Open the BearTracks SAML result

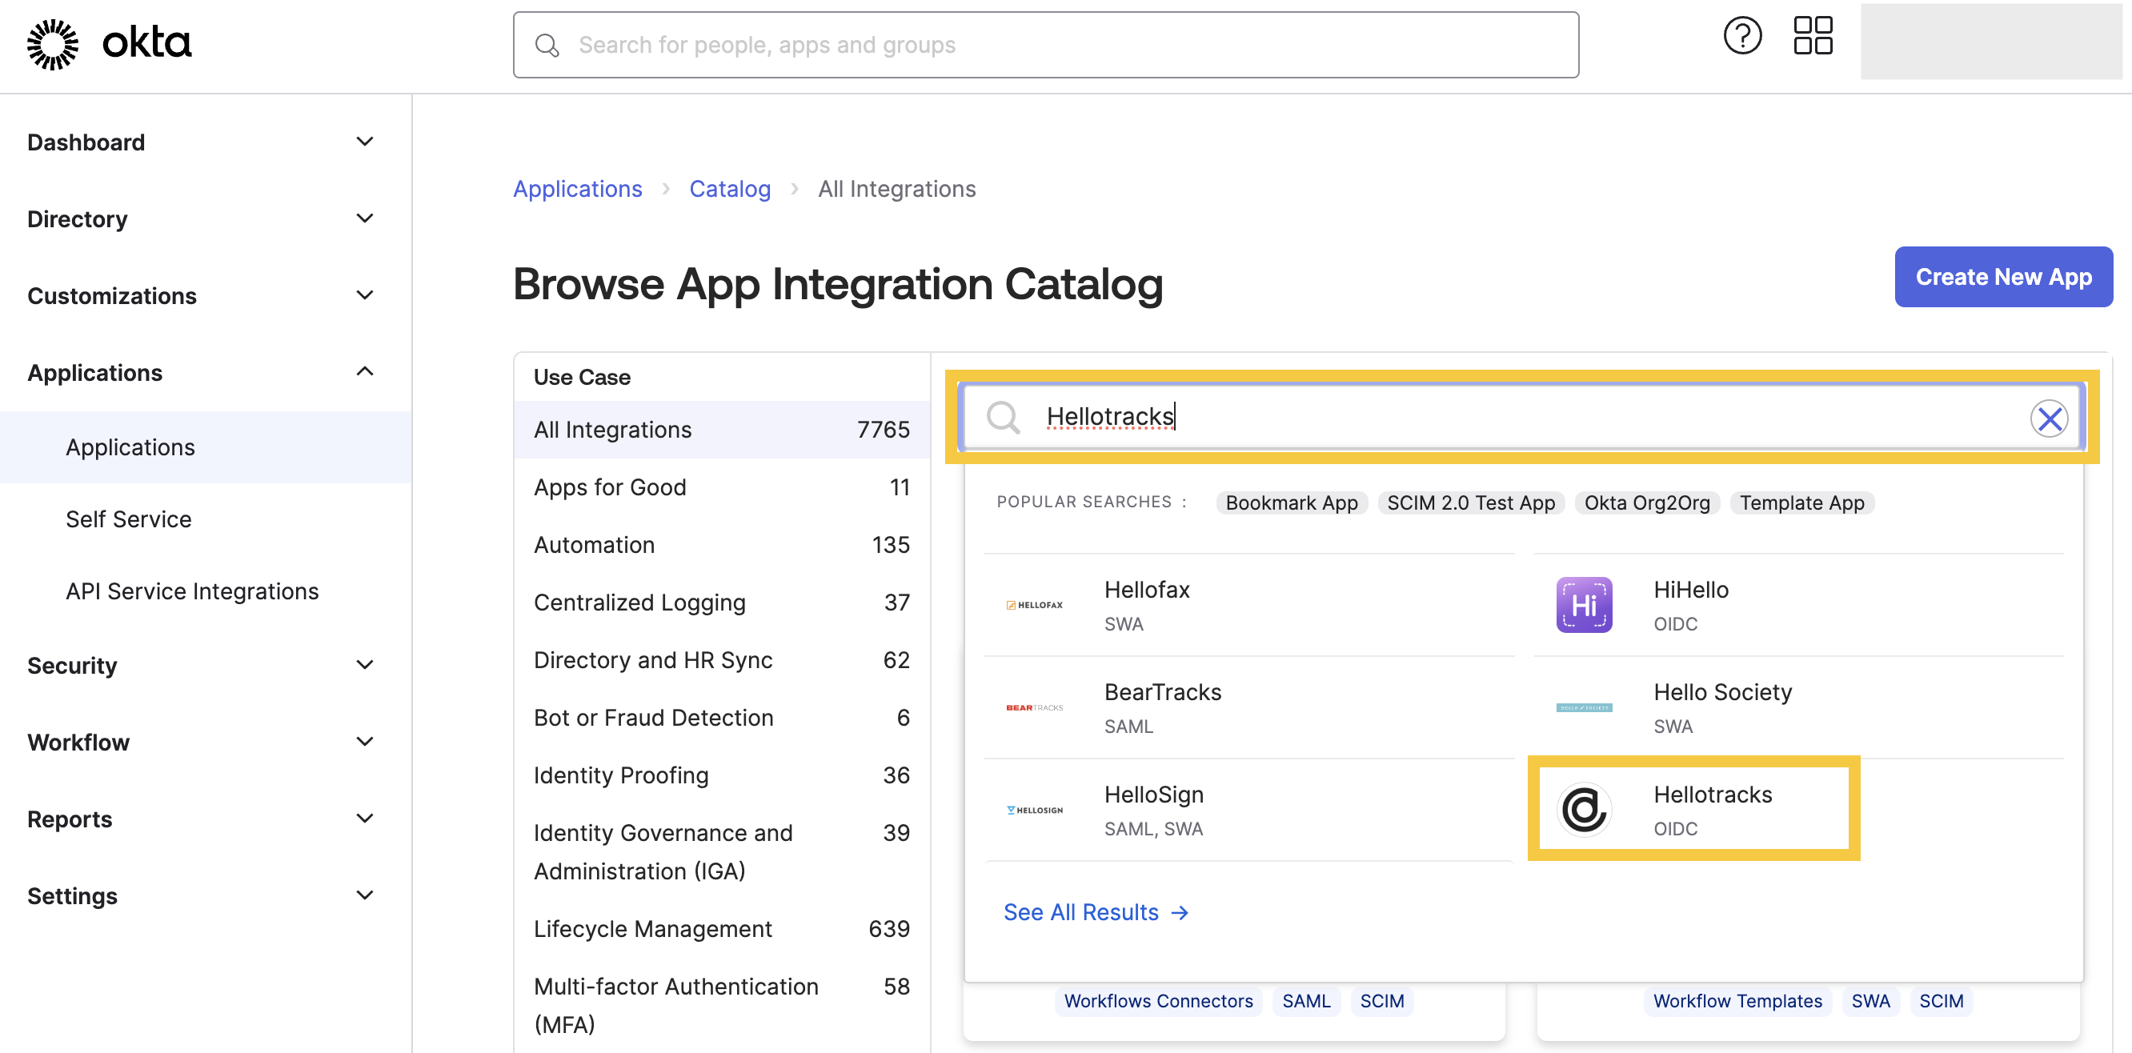point(1250,707)
